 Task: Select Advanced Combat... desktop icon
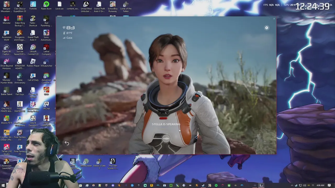click(x=46, y=79)
